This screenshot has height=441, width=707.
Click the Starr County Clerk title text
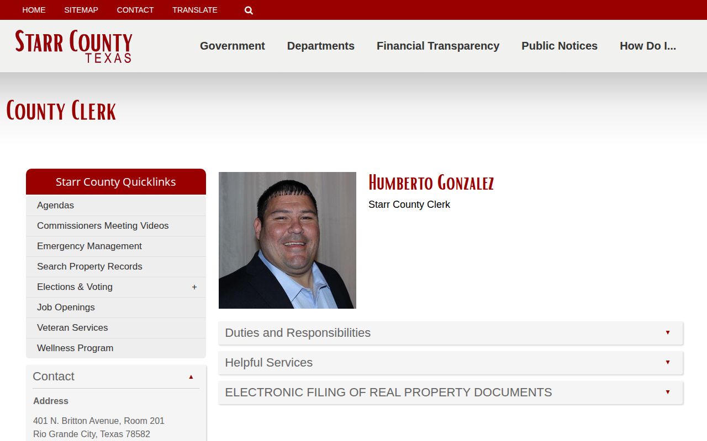pos(409,205)
